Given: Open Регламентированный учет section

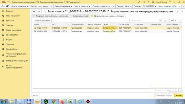Looking at the screenshot, I should (x=17, y=61).
